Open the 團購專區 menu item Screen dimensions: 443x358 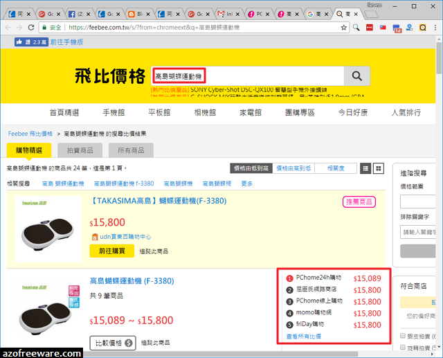pyautogui.click(x=300, y=113)
